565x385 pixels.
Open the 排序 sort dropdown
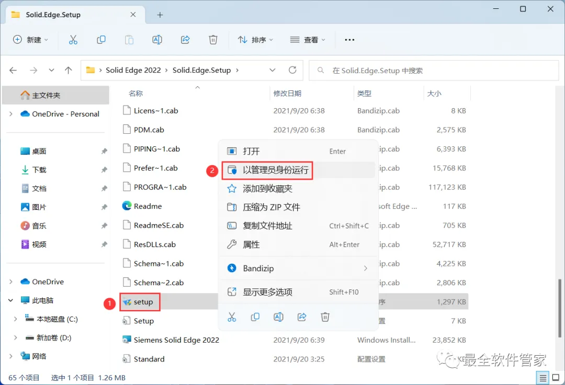click(255, 40)
